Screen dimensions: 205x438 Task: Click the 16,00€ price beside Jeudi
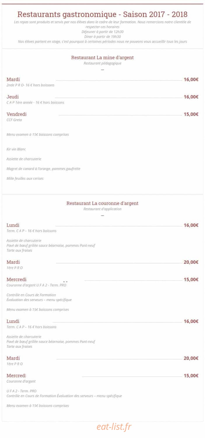(191, 97)
